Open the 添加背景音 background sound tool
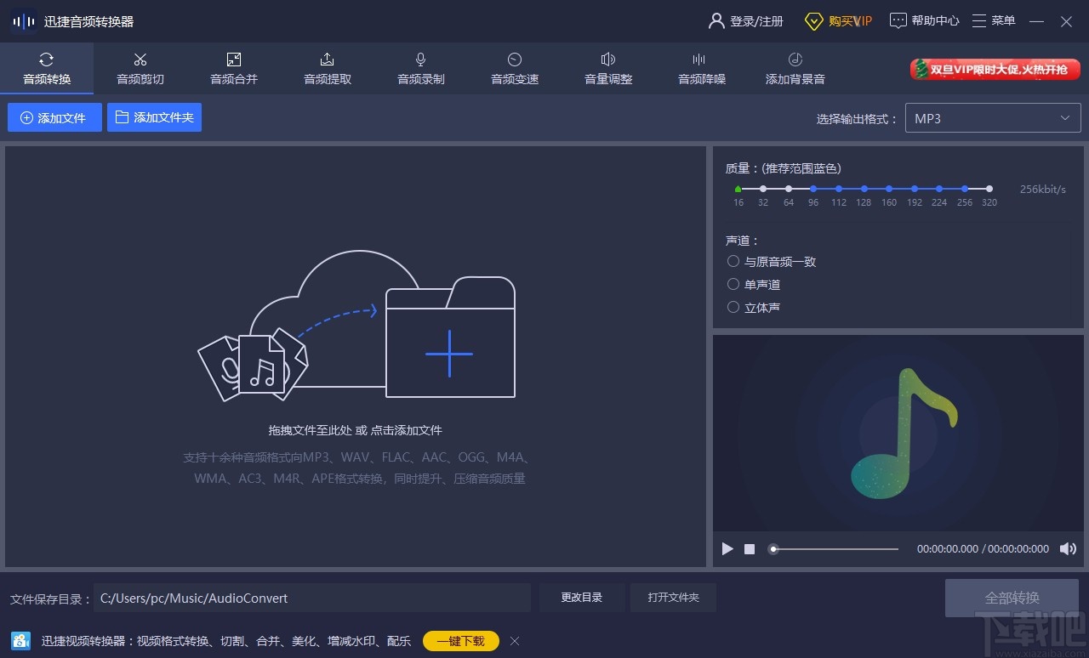 point(795,68)
